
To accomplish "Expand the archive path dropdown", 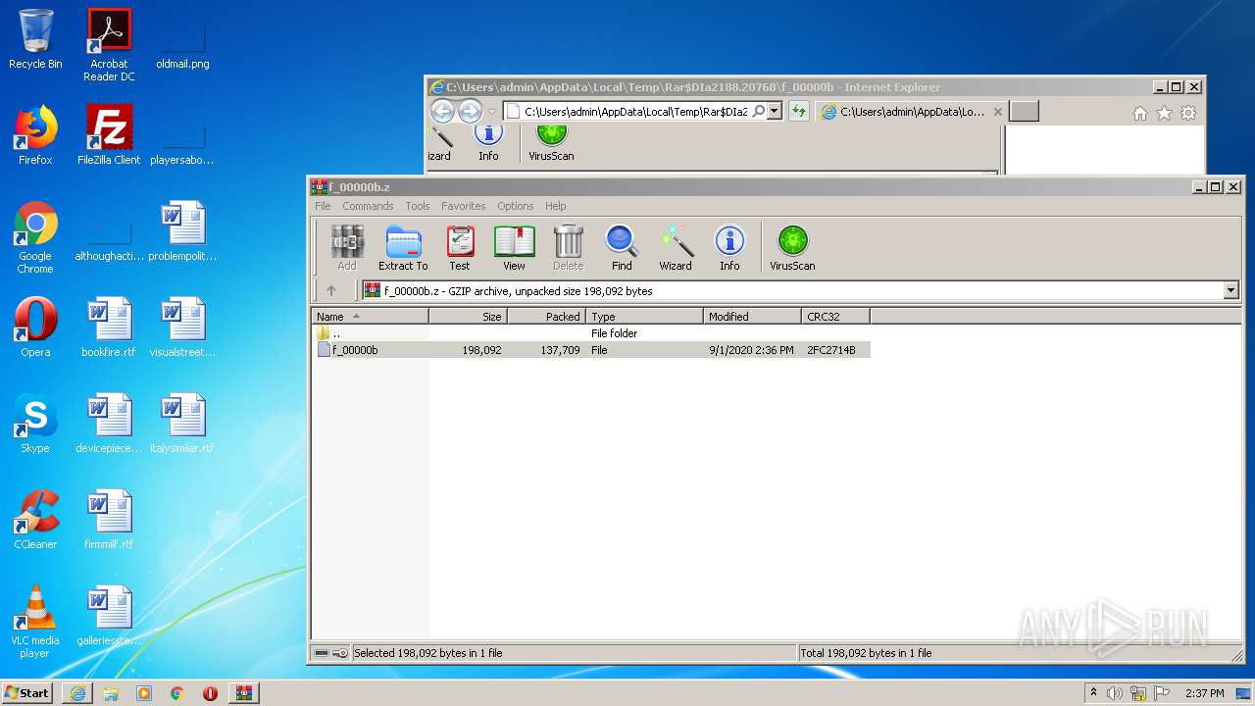I will (x=1231, y=290).
